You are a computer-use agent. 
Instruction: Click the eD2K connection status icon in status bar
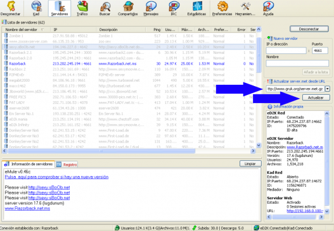point(257,228)
